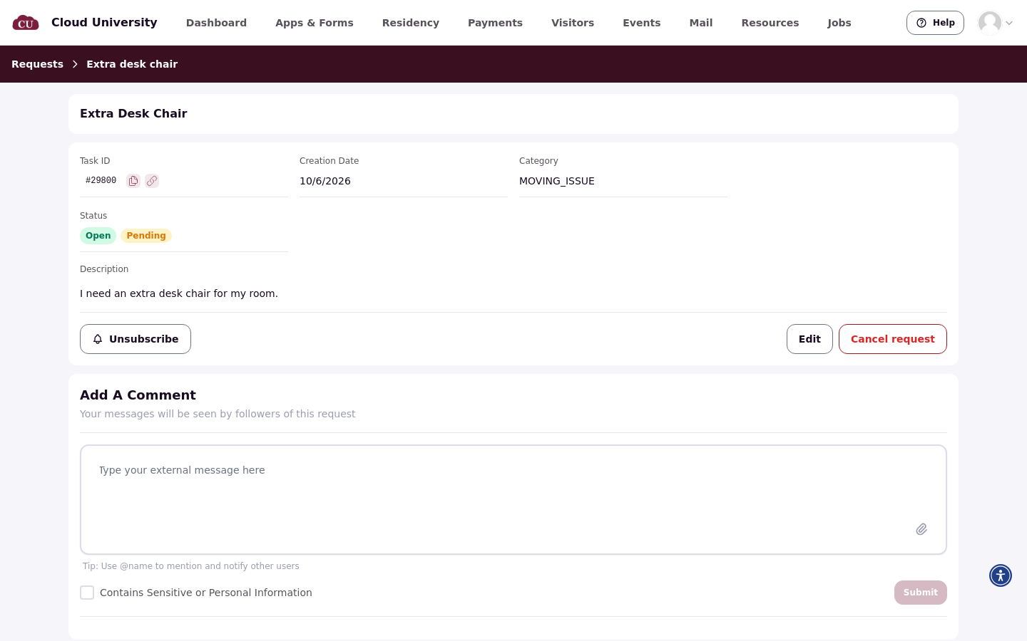Copy the link to task #29800

152,181
